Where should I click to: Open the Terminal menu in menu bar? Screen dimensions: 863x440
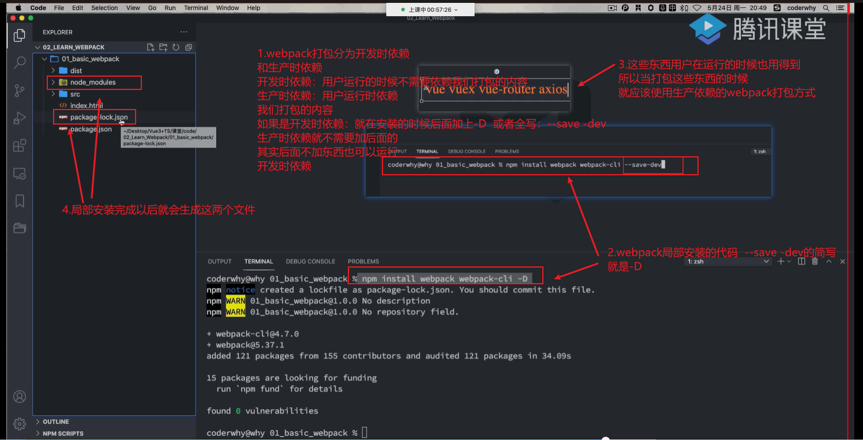(x=196, y=8)
